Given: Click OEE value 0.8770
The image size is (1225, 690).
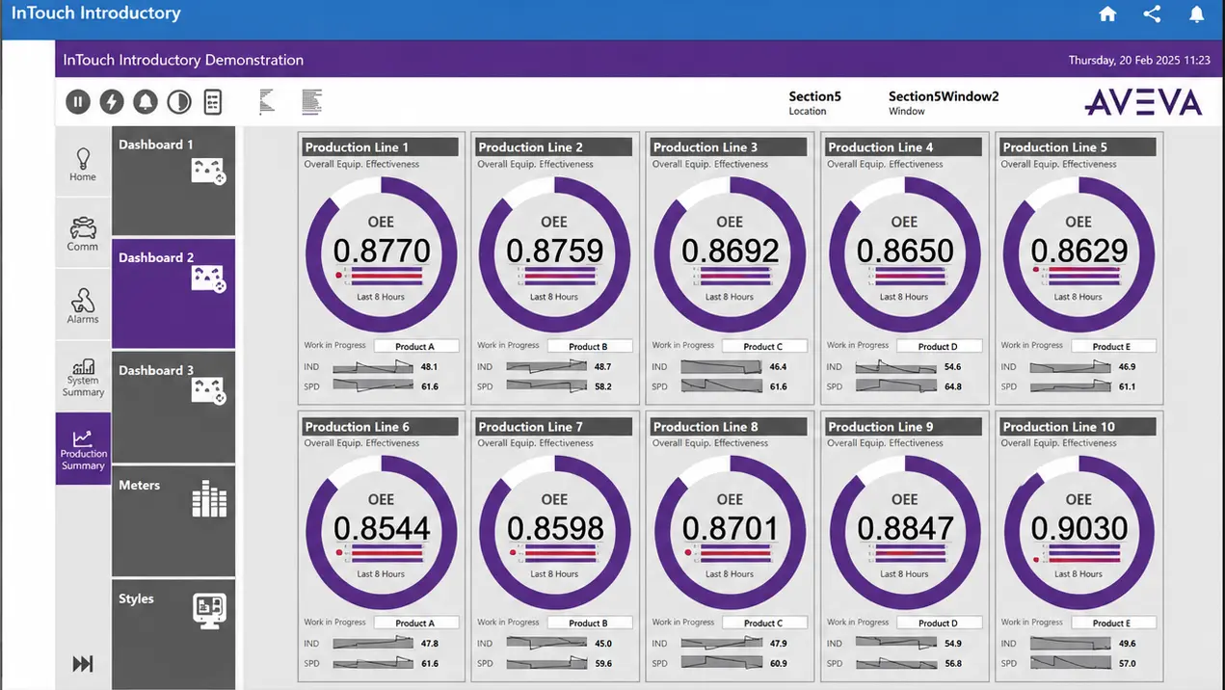Looking at the screenshot, I should click(382, 252).
